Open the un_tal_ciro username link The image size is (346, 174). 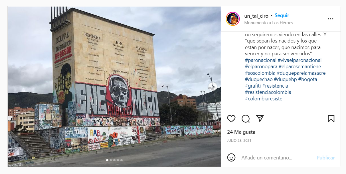pyautogui.click(x=256, y=16)
